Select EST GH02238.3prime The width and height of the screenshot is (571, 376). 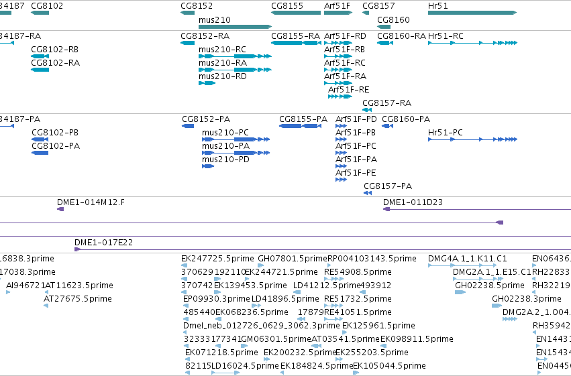497,306
